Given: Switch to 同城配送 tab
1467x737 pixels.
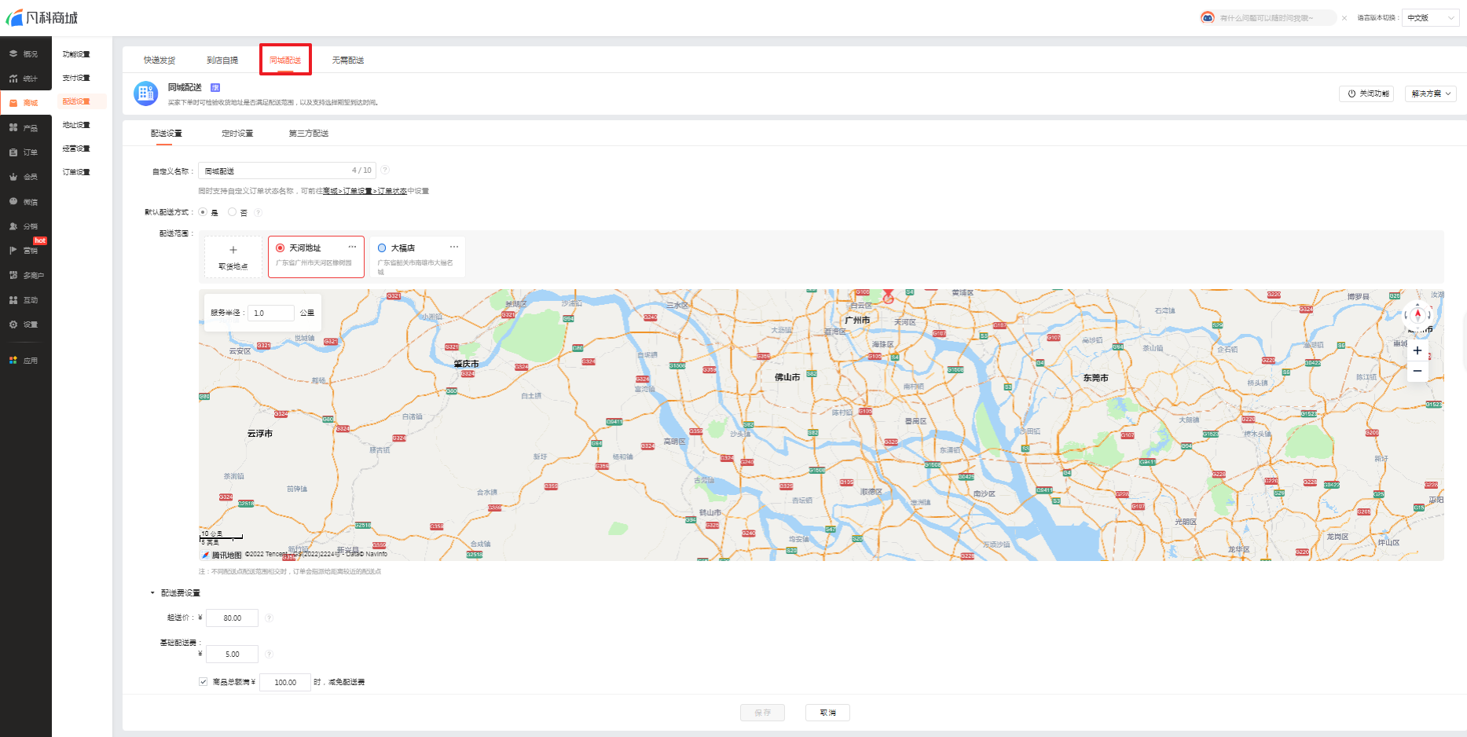Looking at the screenshot, I should pos(285,60).
